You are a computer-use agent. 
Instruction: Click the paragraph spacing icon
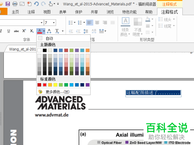[101, 31]
